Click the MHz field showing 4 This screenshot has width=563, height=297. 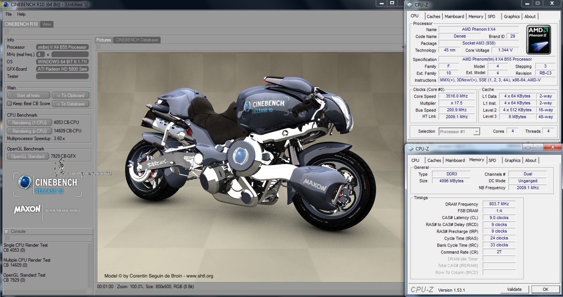(x=40, y=54)
